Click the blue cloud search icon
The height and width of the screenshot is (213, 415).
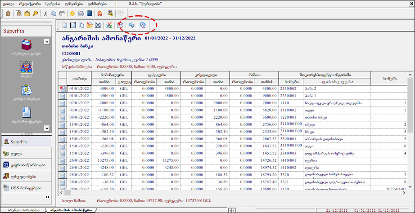point(143,25)
